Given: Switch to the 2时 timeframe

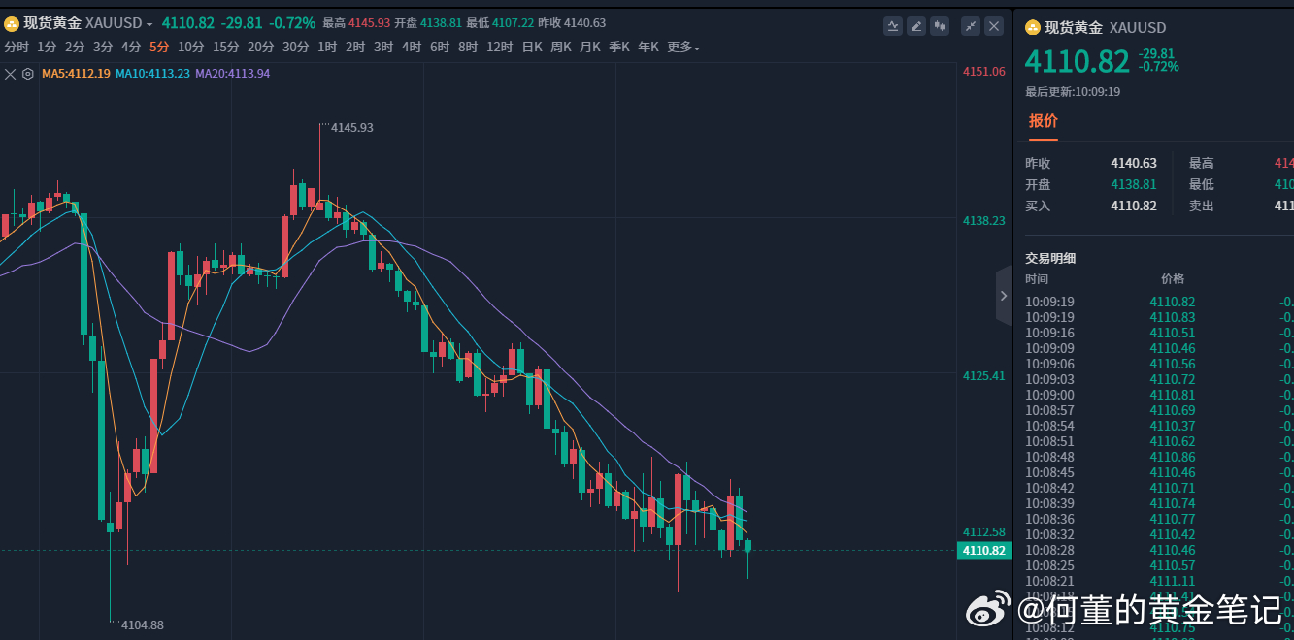Looking at the screenshot, I should pyautogui.click(x=355, y=47).
